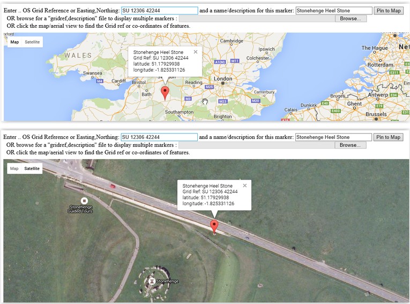Click Stonehenge Guided Tours place icon
Image resolution: width=410 pixels, height=304 pixels.
tap(84, 201)
